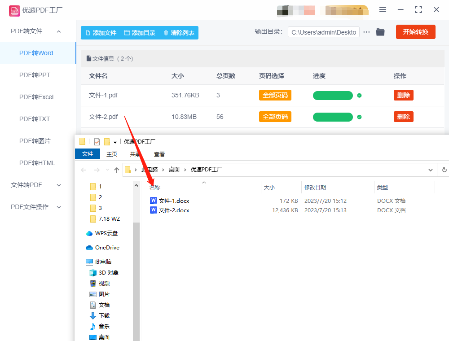Sort files by 类型 column header
Viewport: 449px width, 341px height.
tap(382, 188)
